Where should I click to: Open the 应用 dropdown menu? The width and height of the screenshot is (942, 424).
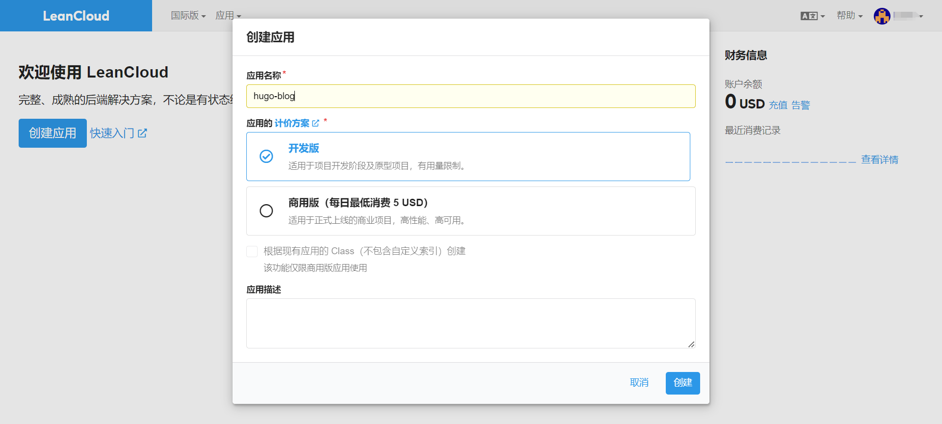tap(228, 16)
